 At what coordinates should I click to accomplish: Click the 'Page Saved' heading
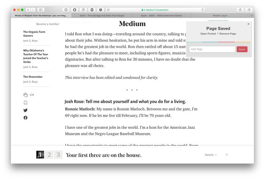pyautogui.click(x=218, y=28)
